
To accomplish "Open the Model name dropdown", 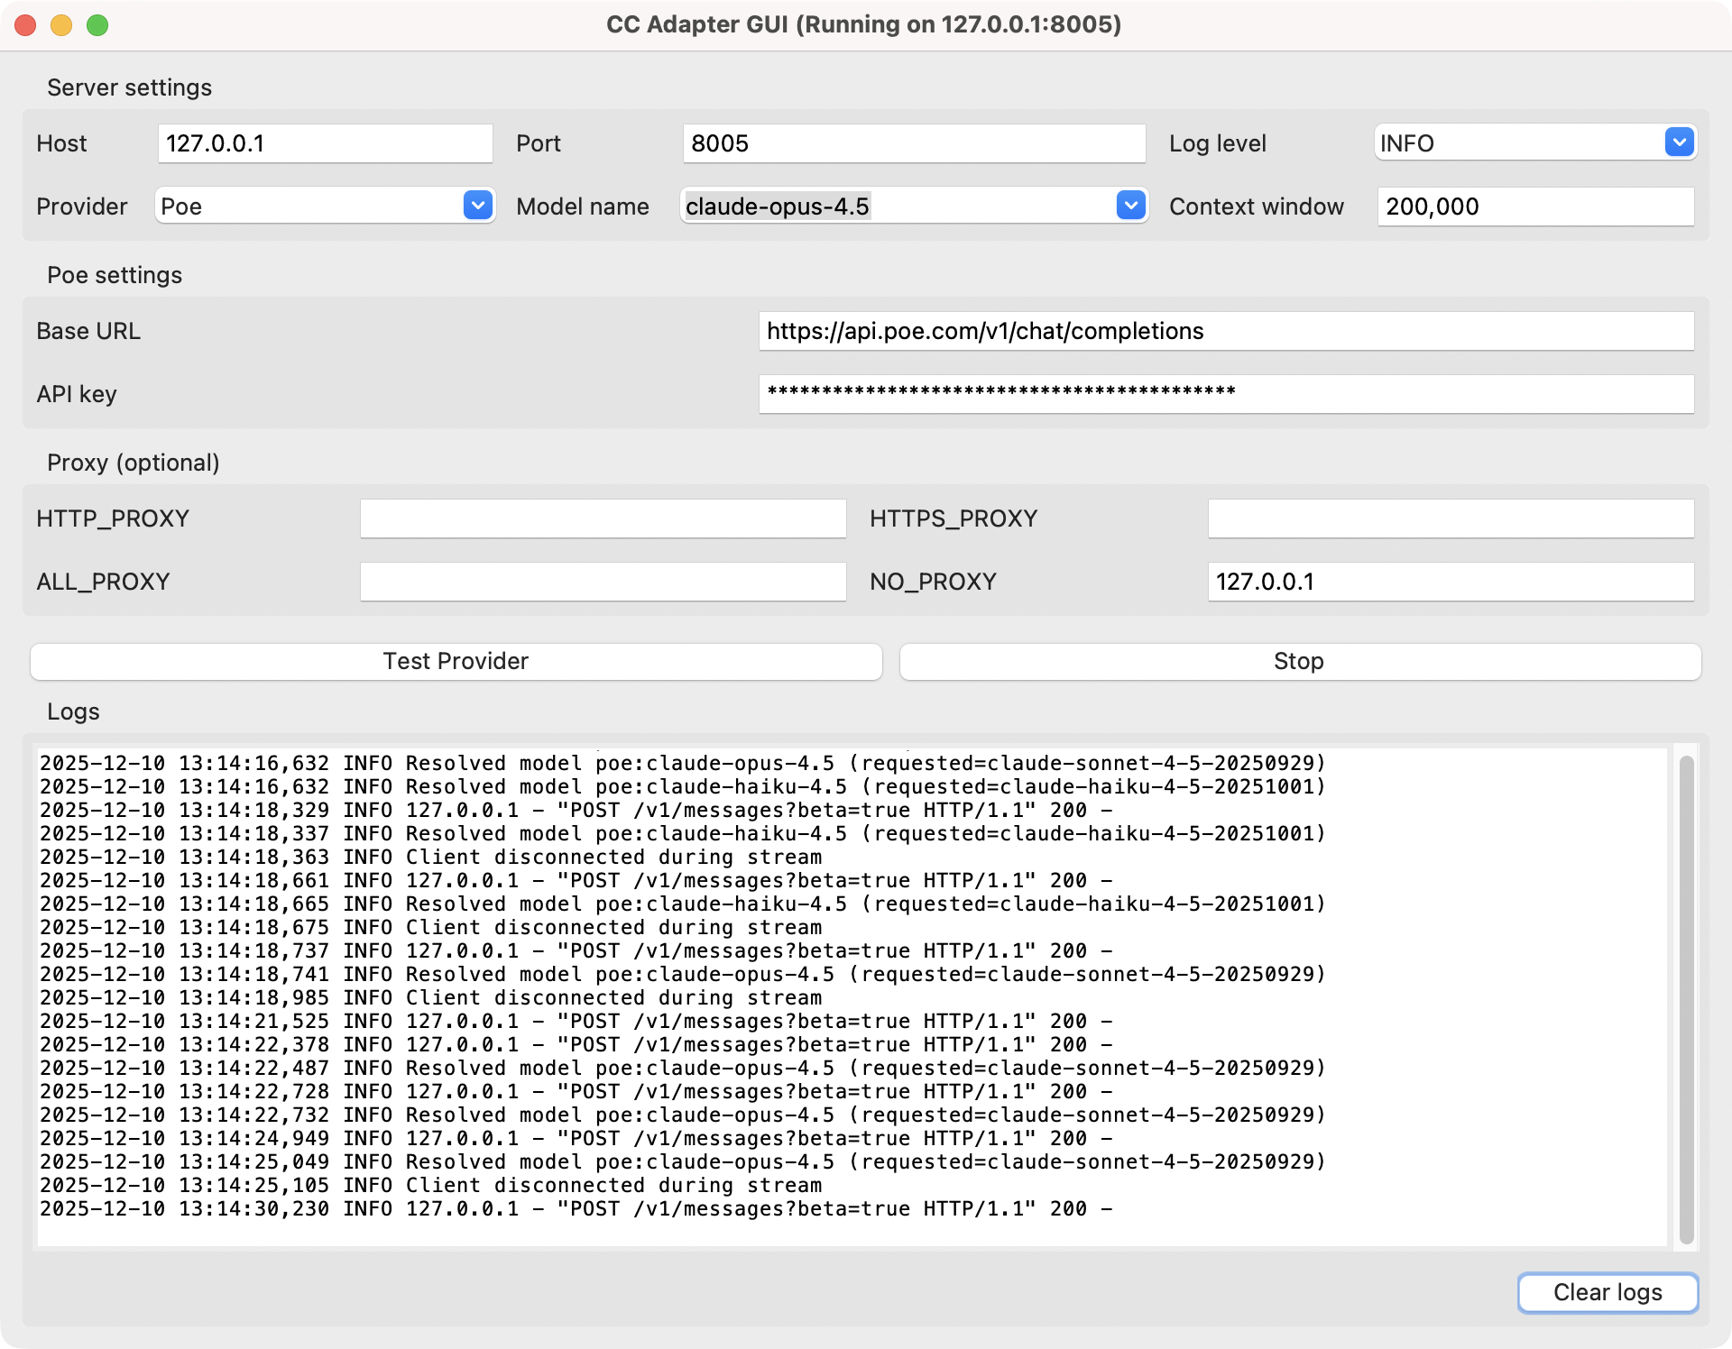I will (913, 206).
